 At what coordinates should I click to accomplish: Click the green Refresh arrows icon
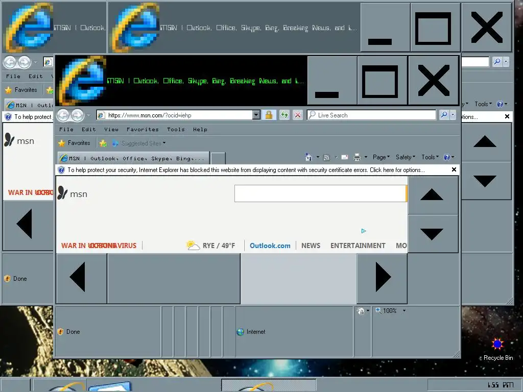click(x=284, y=115)
